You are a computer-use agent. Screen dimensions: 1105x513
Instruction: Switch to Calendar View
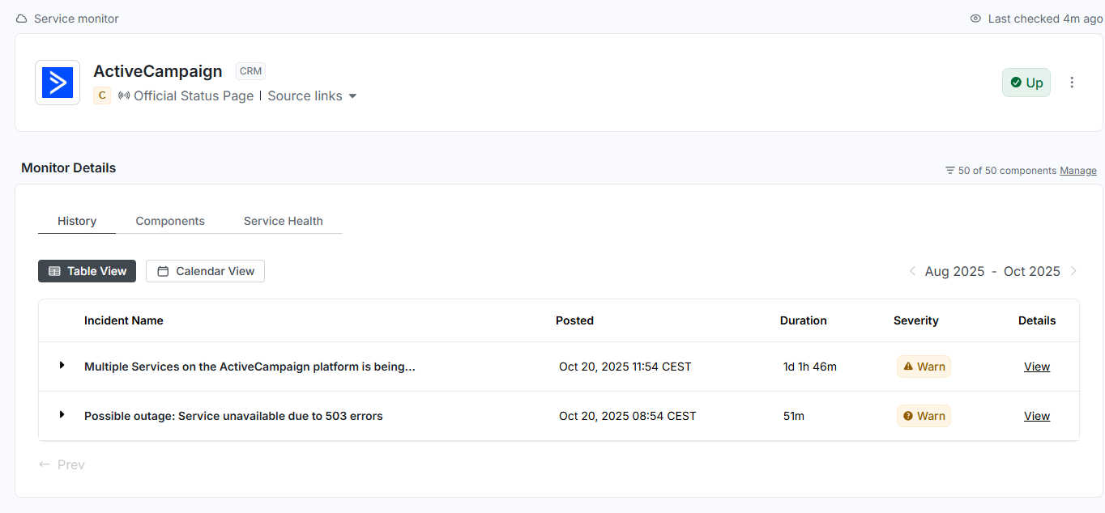tap(205, 271)
